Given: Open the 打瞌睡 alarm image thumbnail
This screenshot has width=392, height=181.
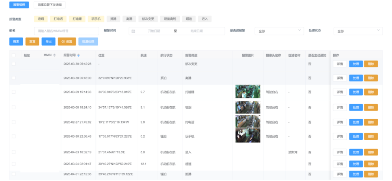Looking at the screenshot, I should point(247,92).
